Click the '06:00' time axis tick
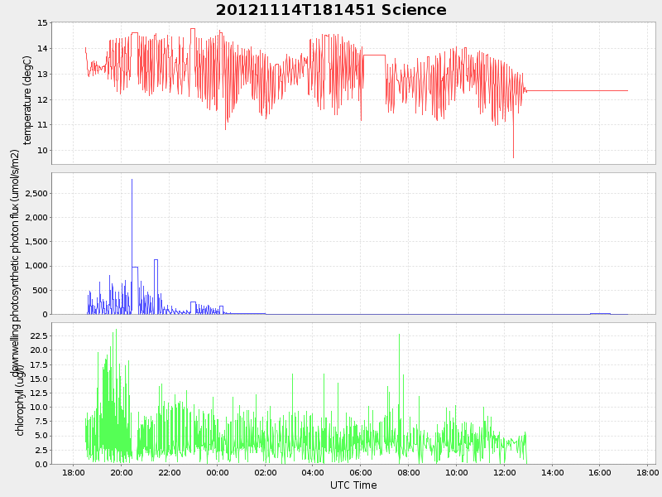This screenshot has width=662, height=497. 361,472
